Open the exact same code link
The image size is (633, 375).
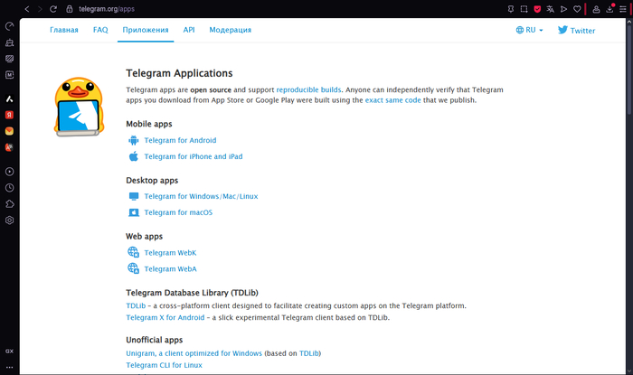392,100
